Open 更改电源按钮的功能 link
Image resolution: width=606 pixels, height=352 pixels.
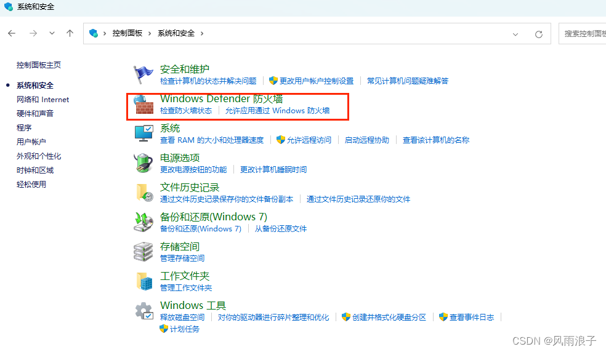(x=193, y=169)
